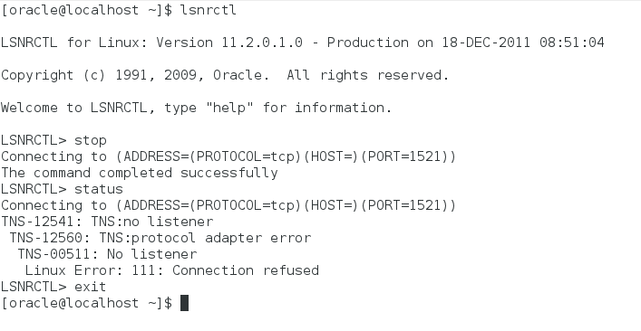Click 'The command completed successfully' message

(140, 173)
